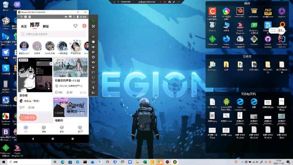The image size is (293, 165).
Task: Open the Appium shortcut
Action: tap(281, 13)
